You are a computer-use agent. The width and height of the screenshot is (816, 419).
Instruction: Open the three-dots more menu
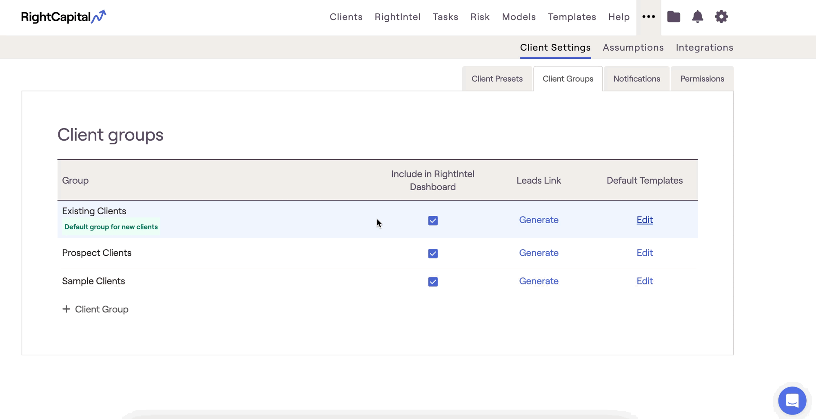[x=648, y=17]
